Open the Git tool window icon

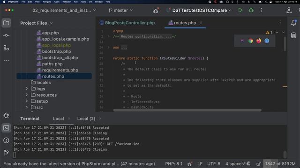tap(6, 153)
